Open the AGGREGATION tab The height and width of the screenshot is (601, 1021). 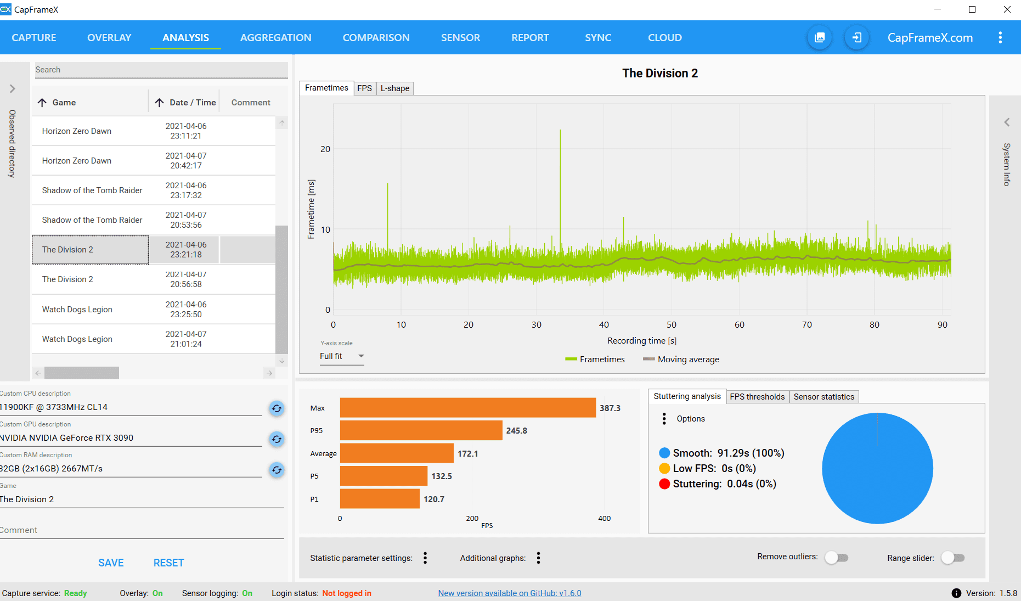coord(276,37)
